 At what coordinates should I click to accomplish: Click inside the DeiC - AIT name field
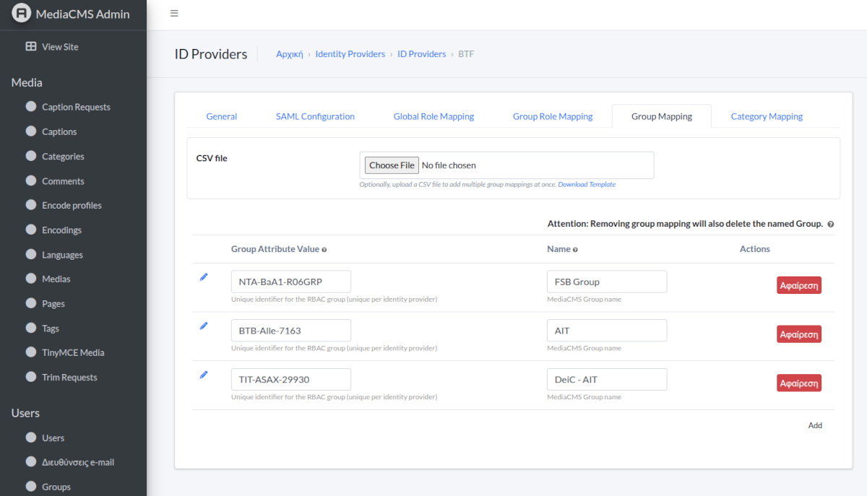click(606, 379)
